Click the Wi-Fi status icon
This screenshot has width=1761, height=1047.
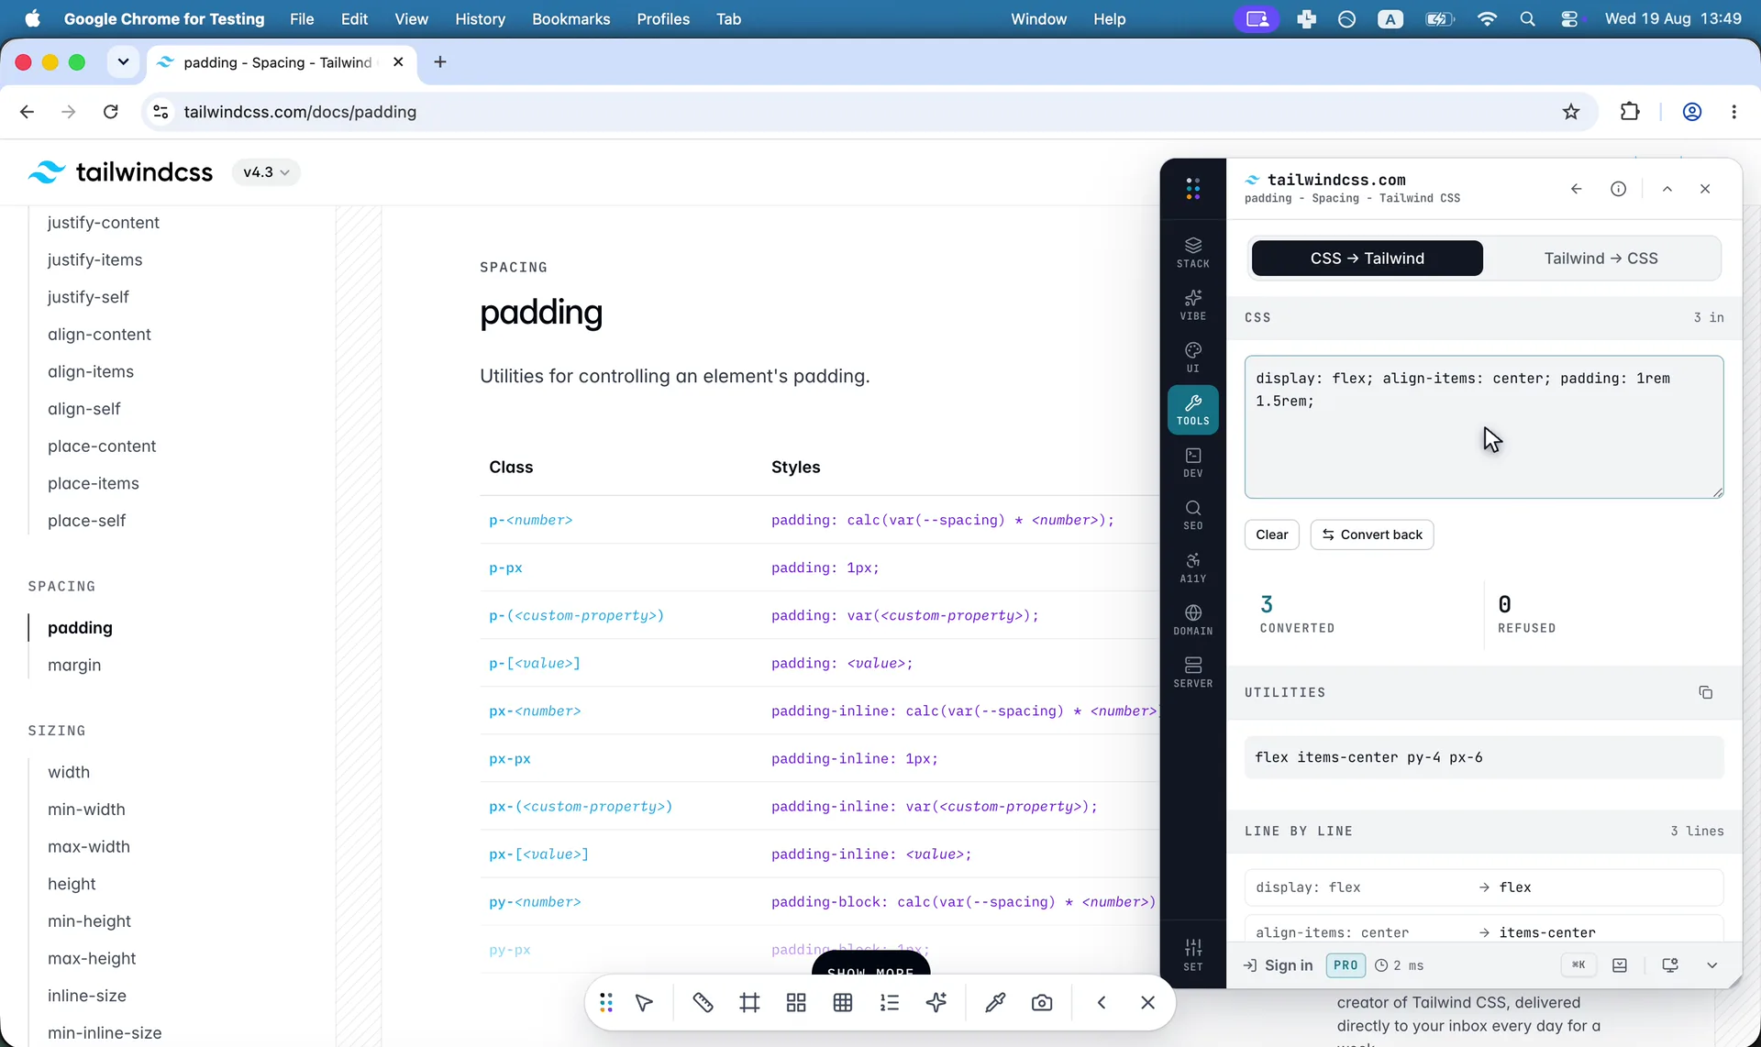1487,19
